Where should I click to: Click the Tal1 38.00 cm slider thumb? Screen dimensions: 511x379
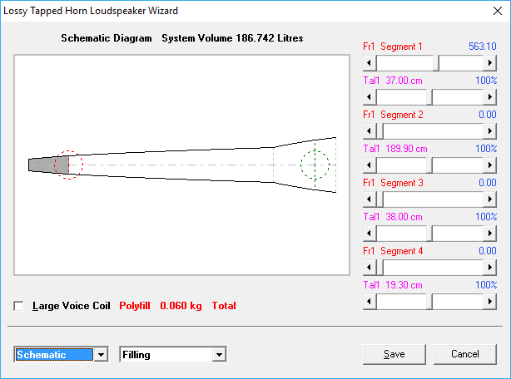tap(429, 234)
